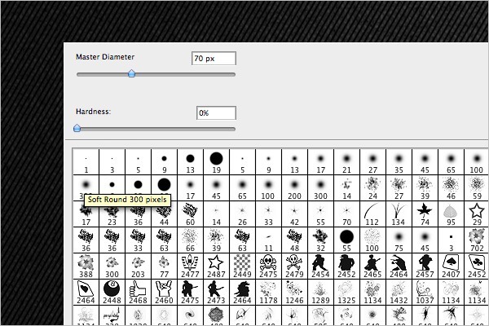
Task: Choose the rough brush labeled 48
Action: coord(294,240)
